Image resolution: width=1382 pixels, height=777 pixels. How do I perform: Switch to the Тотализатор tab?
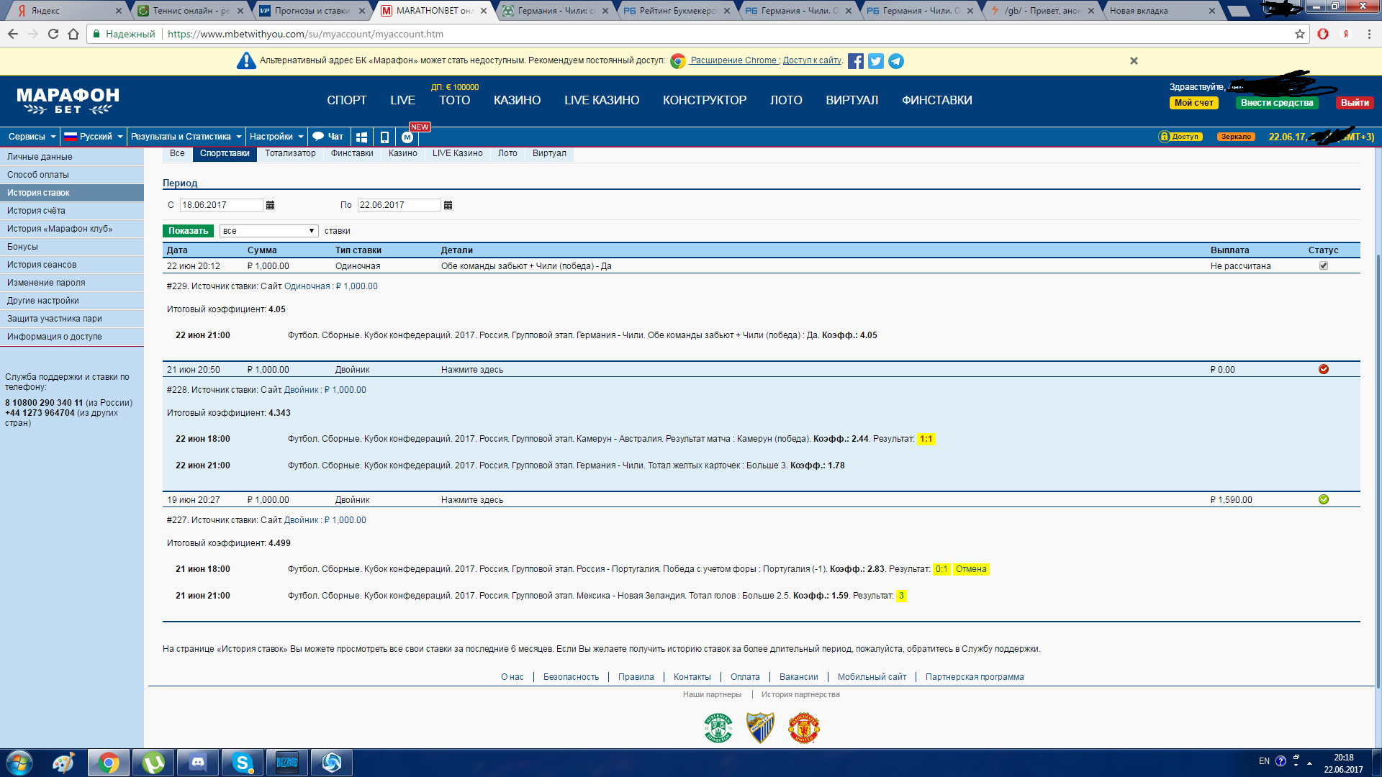(x=290, y=153)
